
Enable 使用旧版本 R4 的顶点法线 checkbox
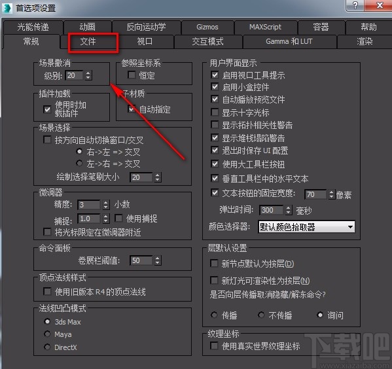pos(47,291)
